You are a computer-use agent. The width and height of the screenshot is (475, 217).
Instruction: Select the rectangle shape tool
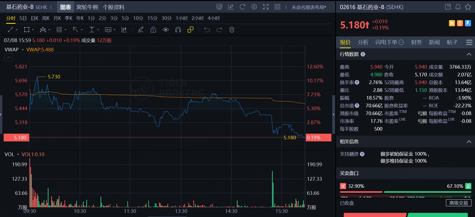click(26, 30)
